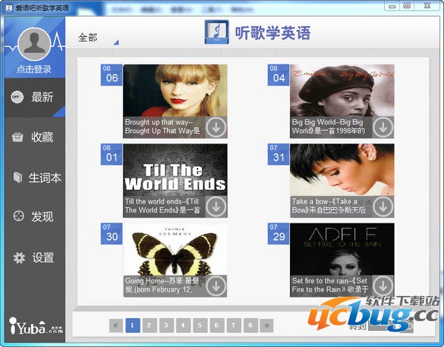Open the 设置 settings page
Viewport: 444px width, 347px height.
(33, 257)
